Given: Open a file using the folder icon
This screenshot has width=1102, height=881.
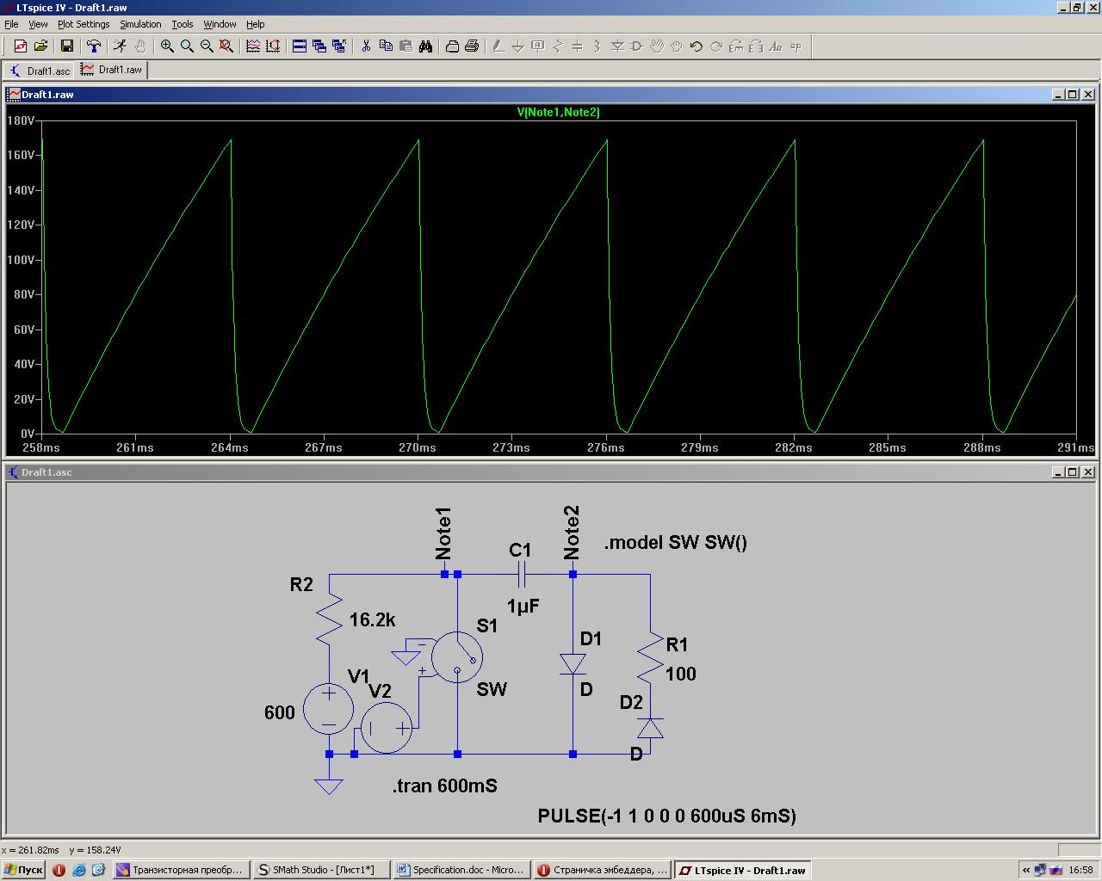Looking at the screenshot, I should point(40,46).
